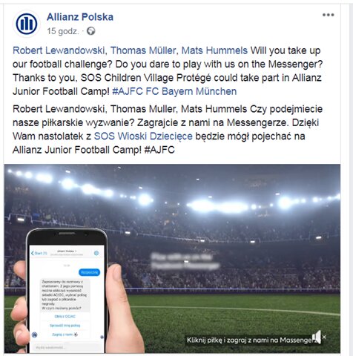Open the Allianz Polska page name link

80,17
